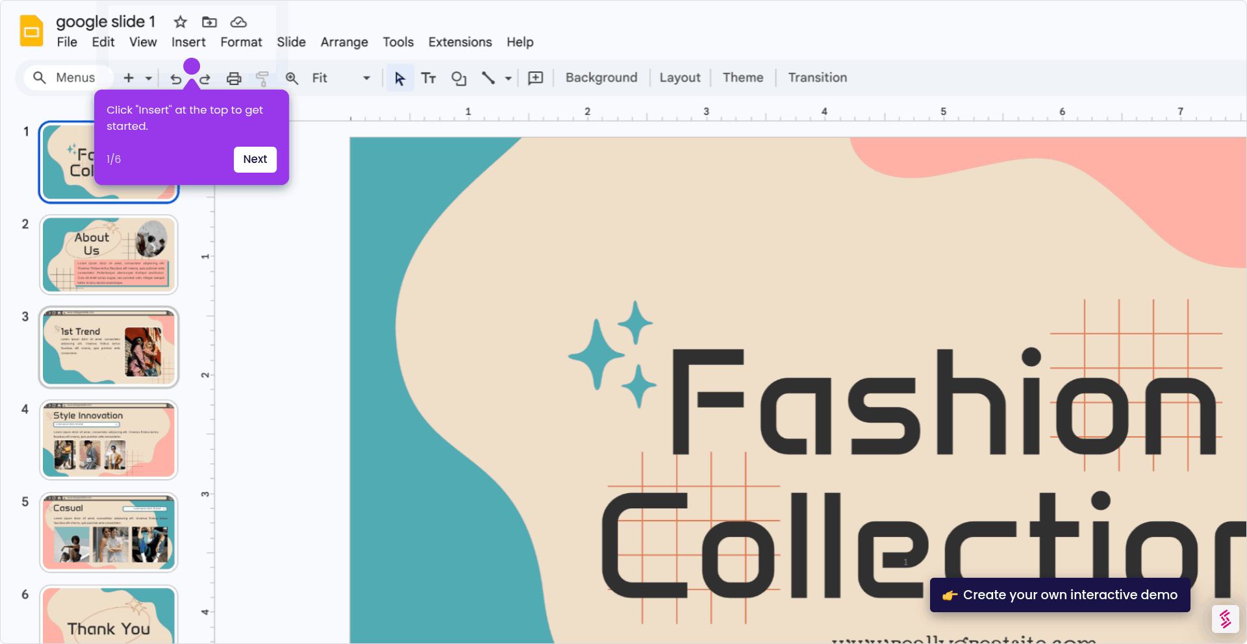Click the undo icon
This screenshot has width=1247, height=644.
point(176,79)
